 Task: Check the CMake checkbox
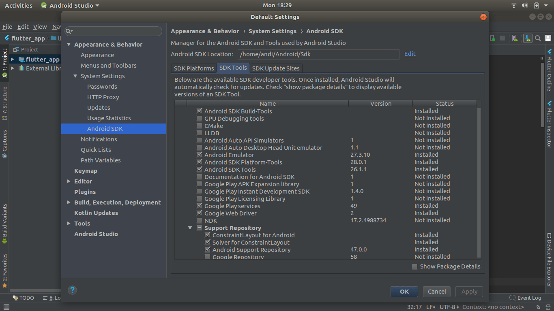[x=199, y=126]
